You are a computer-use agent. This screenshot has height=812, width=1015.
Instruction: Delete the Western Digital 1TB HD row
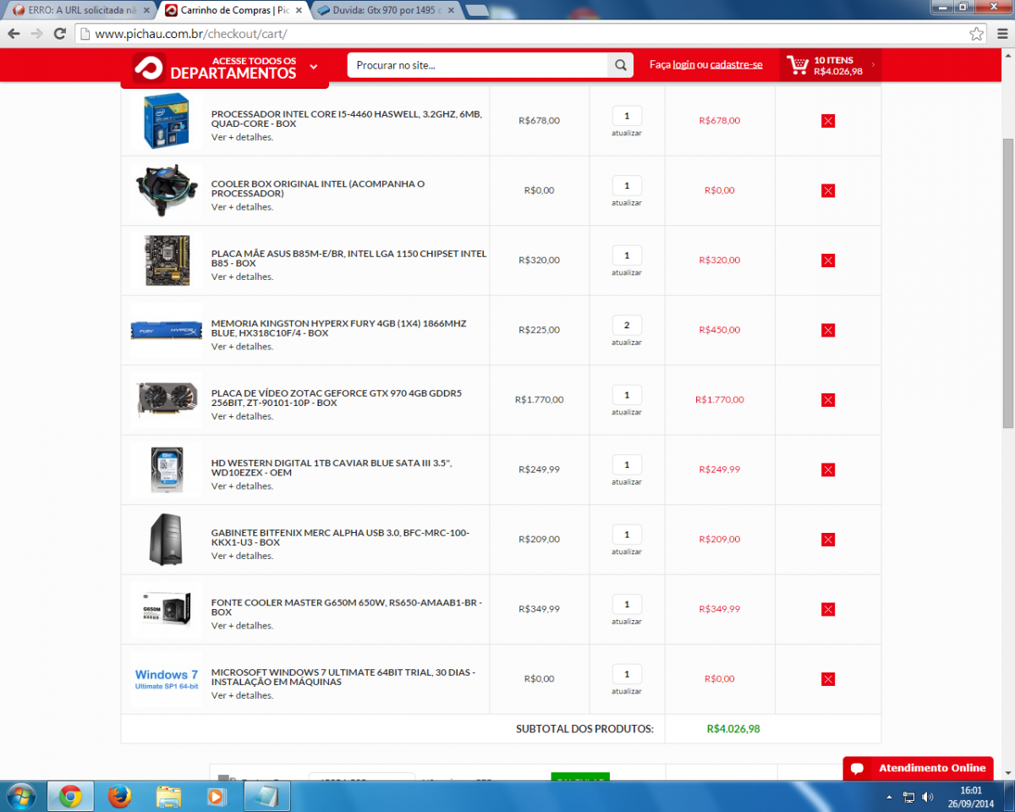point(828,470)
